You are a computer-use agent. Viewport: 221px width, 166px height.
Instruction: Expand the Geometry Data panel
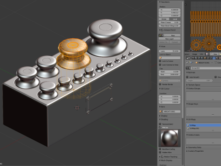tap(187, 147)
